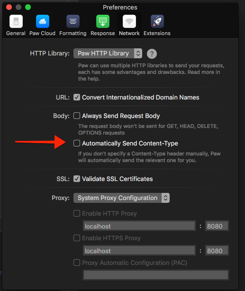Select the Response preferences icon
The width and height of the screenshot is (245, 291).
click(103, 21)
